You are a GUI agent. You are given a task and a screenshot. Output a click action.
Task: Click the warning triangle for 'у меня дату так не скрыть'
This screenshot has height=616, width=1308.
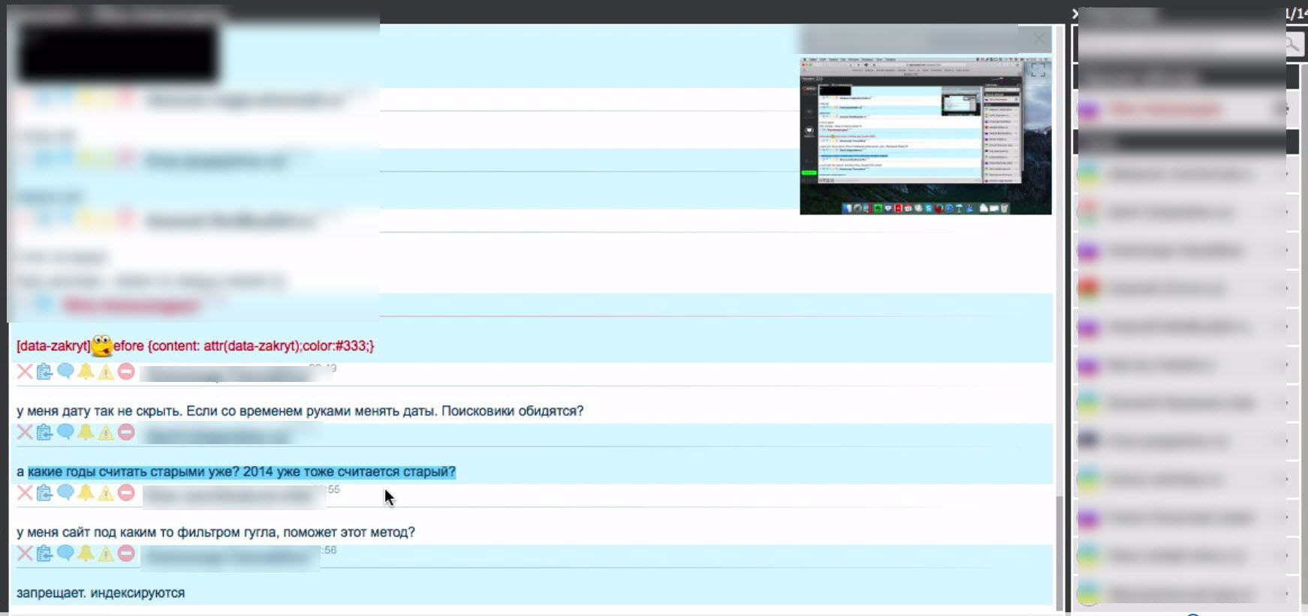pyautogui.click(x=106, y=371)
